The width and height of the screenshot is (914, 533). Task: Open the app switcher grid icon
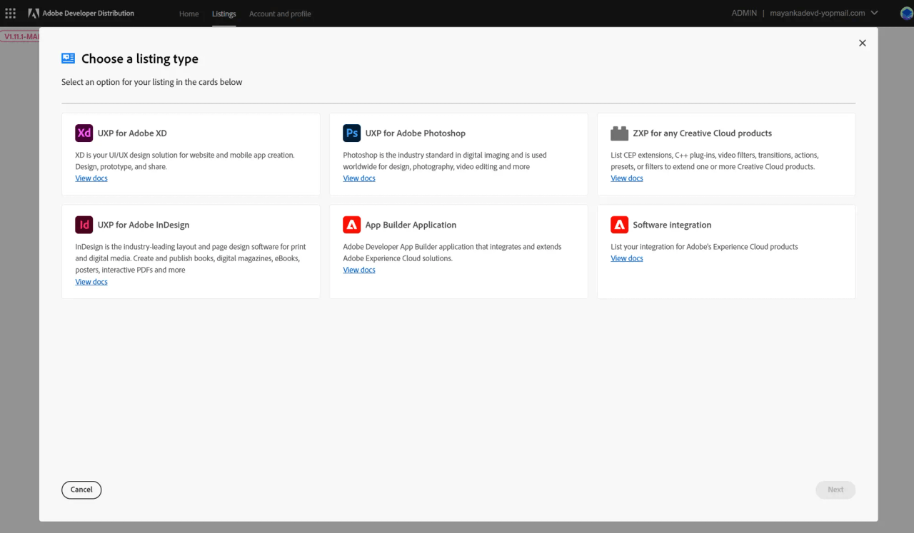coord(11,14)
